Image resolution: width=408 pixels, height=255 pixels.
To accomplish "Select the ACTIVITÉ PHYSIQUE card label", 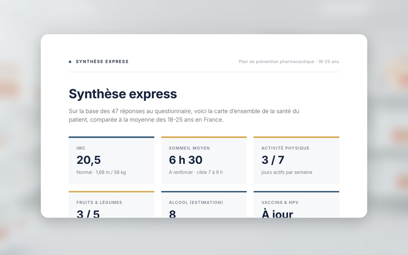I will 285,148.
